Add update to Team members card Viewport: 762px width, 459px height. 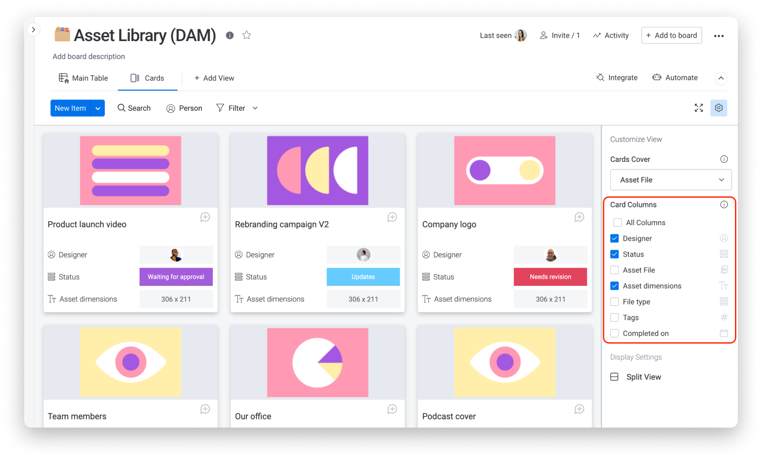[x=205, y=409]
